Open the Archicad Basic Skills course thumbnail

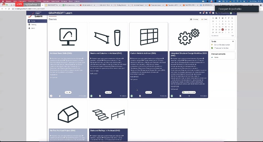68,37
